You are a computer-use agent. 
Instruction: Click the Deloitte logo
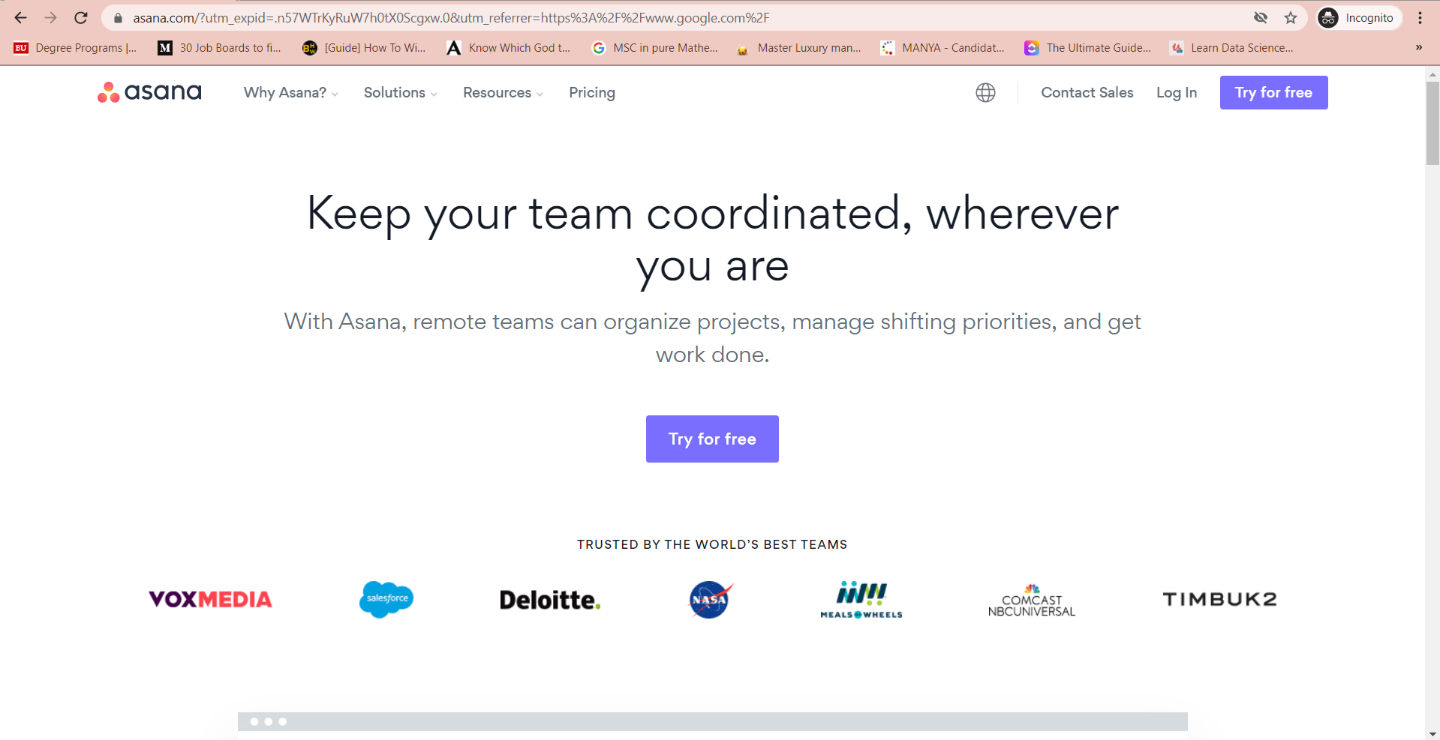click(x=550, y=600)
